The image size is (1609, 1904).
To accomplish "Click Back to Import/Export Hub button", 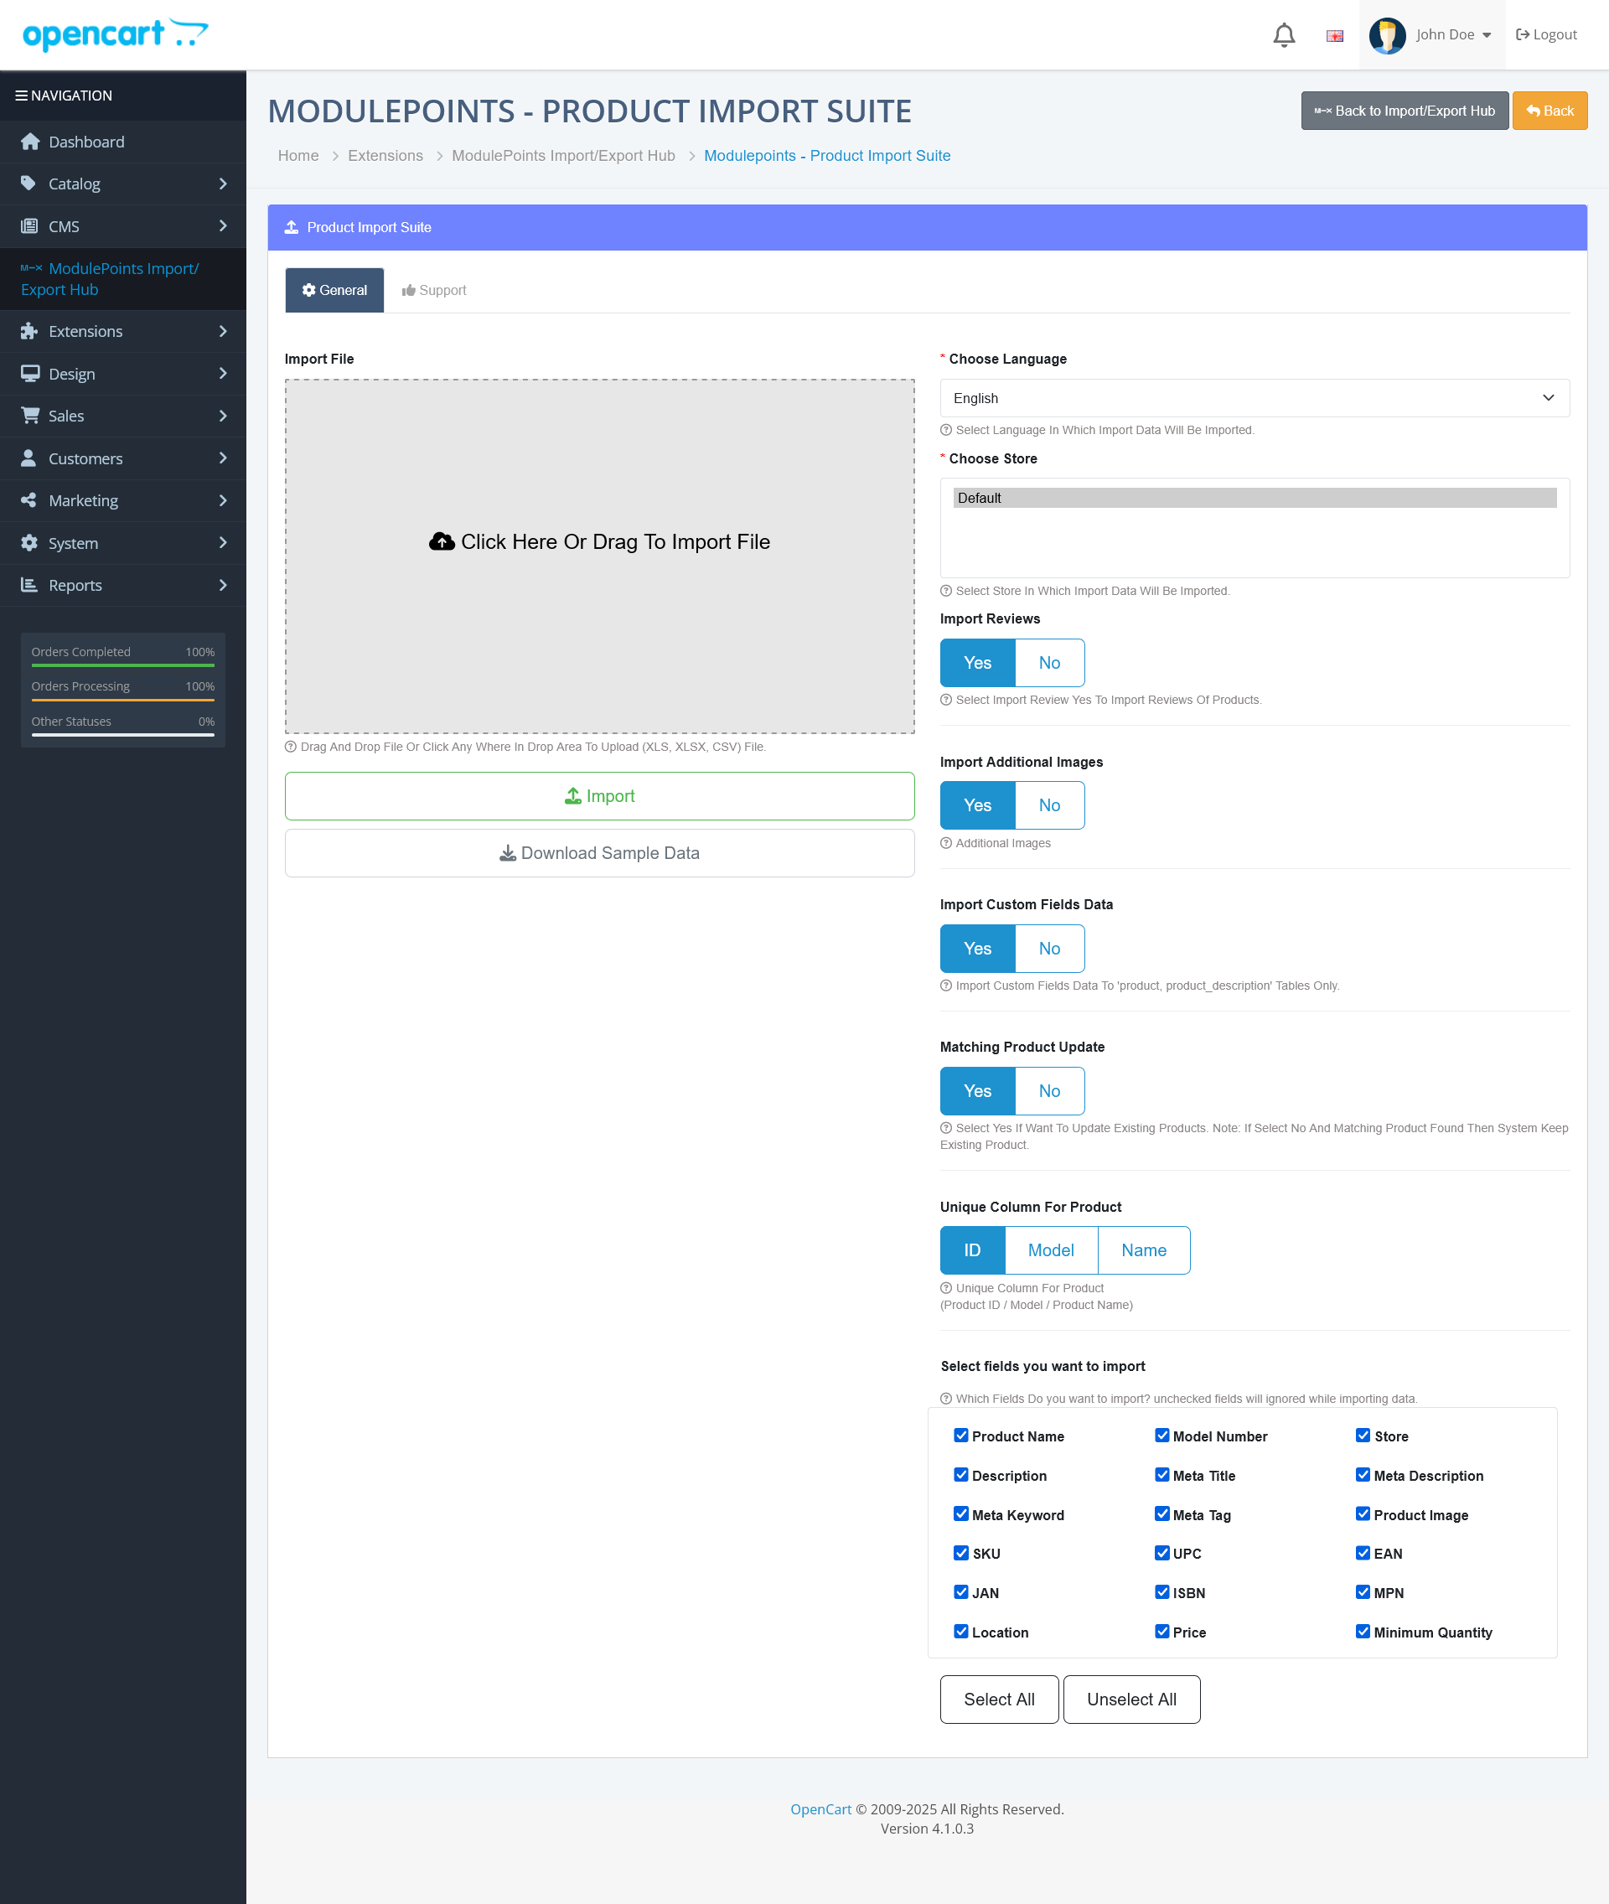I will click(x=1405, y=111).
